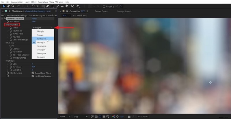Image resolution: width=231 pixels, height=119 pixels.
Task: Show hidden panels with double chevron
Action: coord(56,11)
